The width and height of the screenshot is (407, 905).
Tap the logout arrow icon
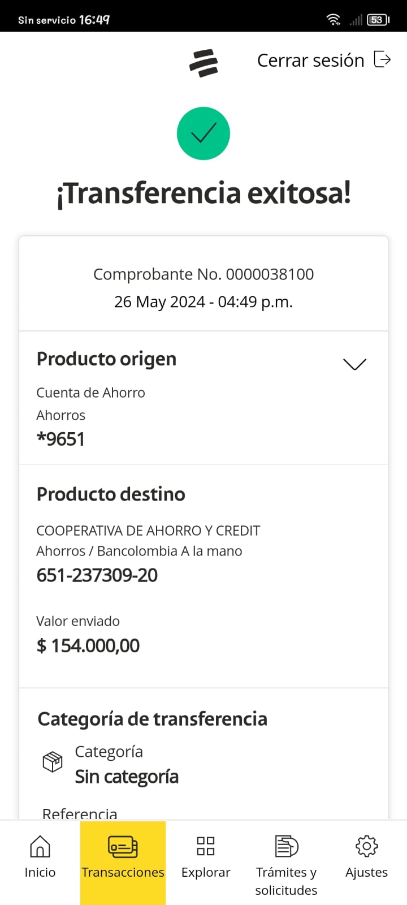tap(382, 59)
